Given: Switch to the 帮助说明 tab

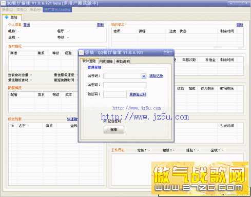Looking at the screenshot, I should [123, 61].
